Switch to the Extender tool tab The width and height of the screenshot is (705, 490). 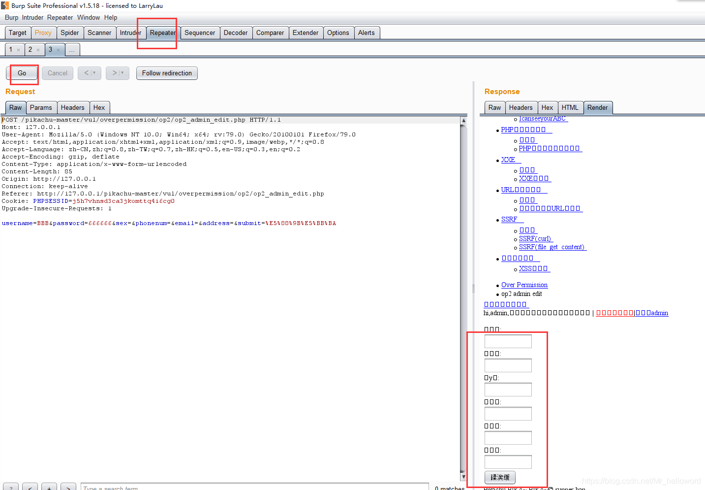tap(306, 33)
